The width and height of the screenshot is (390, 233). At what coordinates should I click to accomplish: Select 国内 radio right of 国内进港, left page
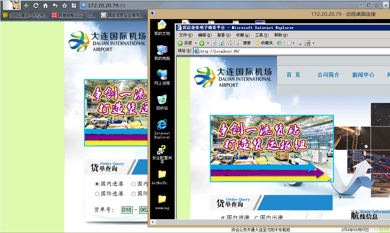coord(134,184)
